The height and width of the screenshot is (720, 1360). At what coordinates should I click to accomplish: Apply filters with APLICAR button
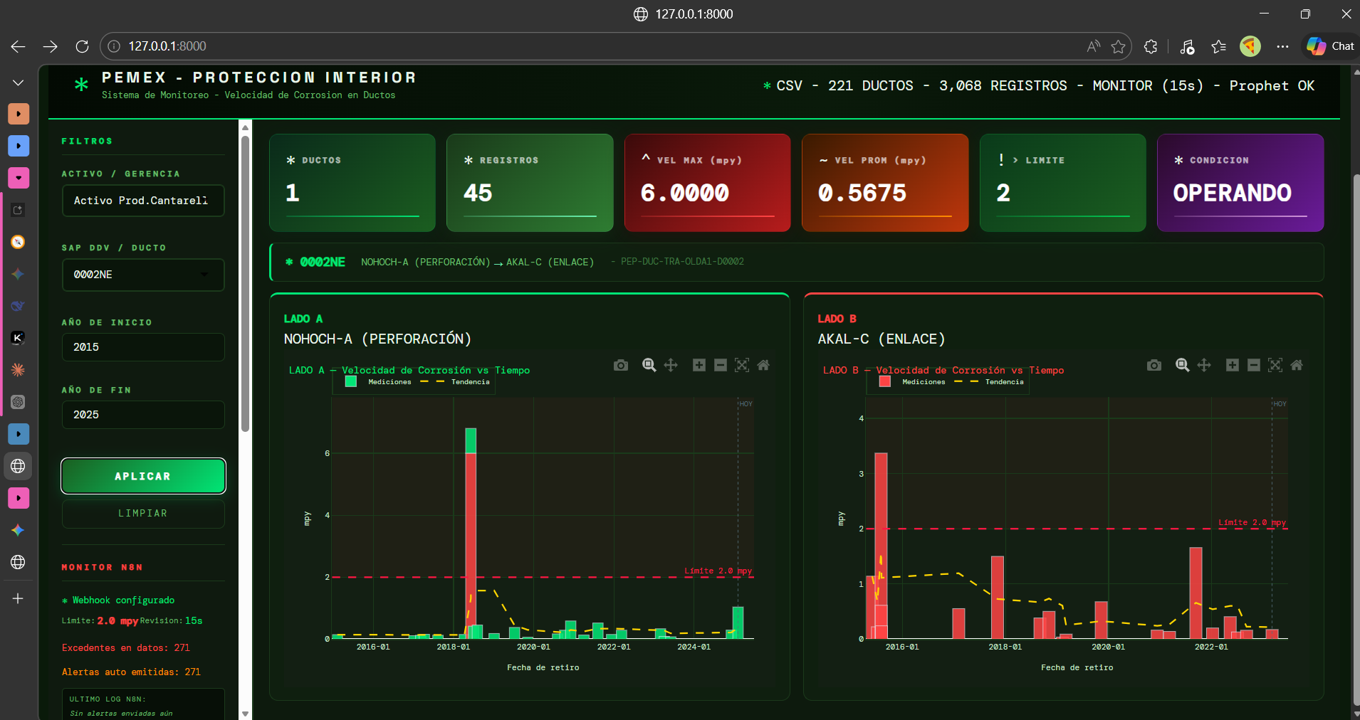coord(143,476)
